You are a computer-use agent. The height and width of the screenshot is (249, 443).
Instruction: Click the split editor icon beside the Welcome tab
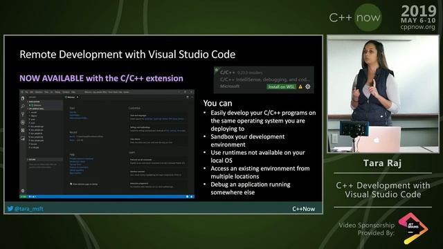188,97
